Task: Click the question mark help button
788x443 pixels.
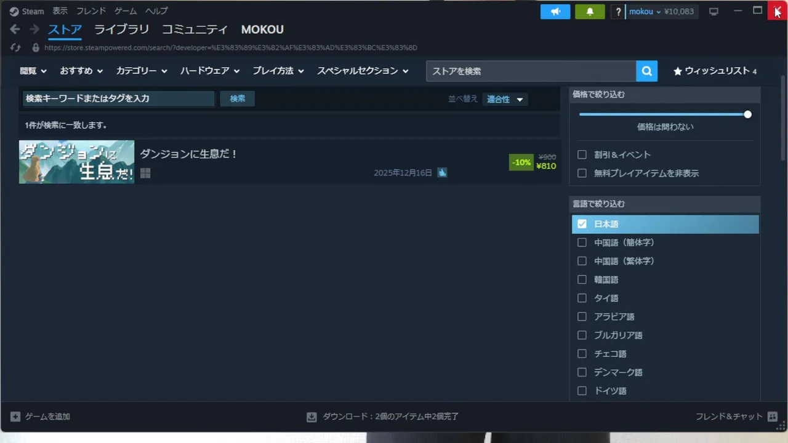Action: point(618,12)
